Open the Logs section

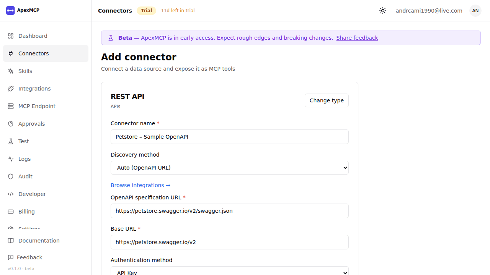pos(46,159)
